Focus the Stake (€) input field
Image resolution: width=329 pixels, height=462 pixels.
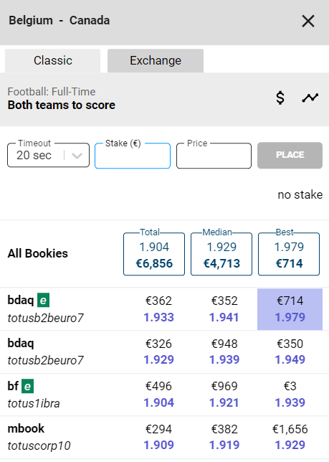pos(133,156)
